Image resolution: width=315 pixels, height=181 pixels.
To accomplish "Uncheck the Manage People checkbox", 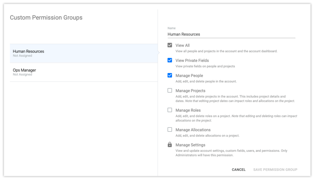I will tap(170, 75).
